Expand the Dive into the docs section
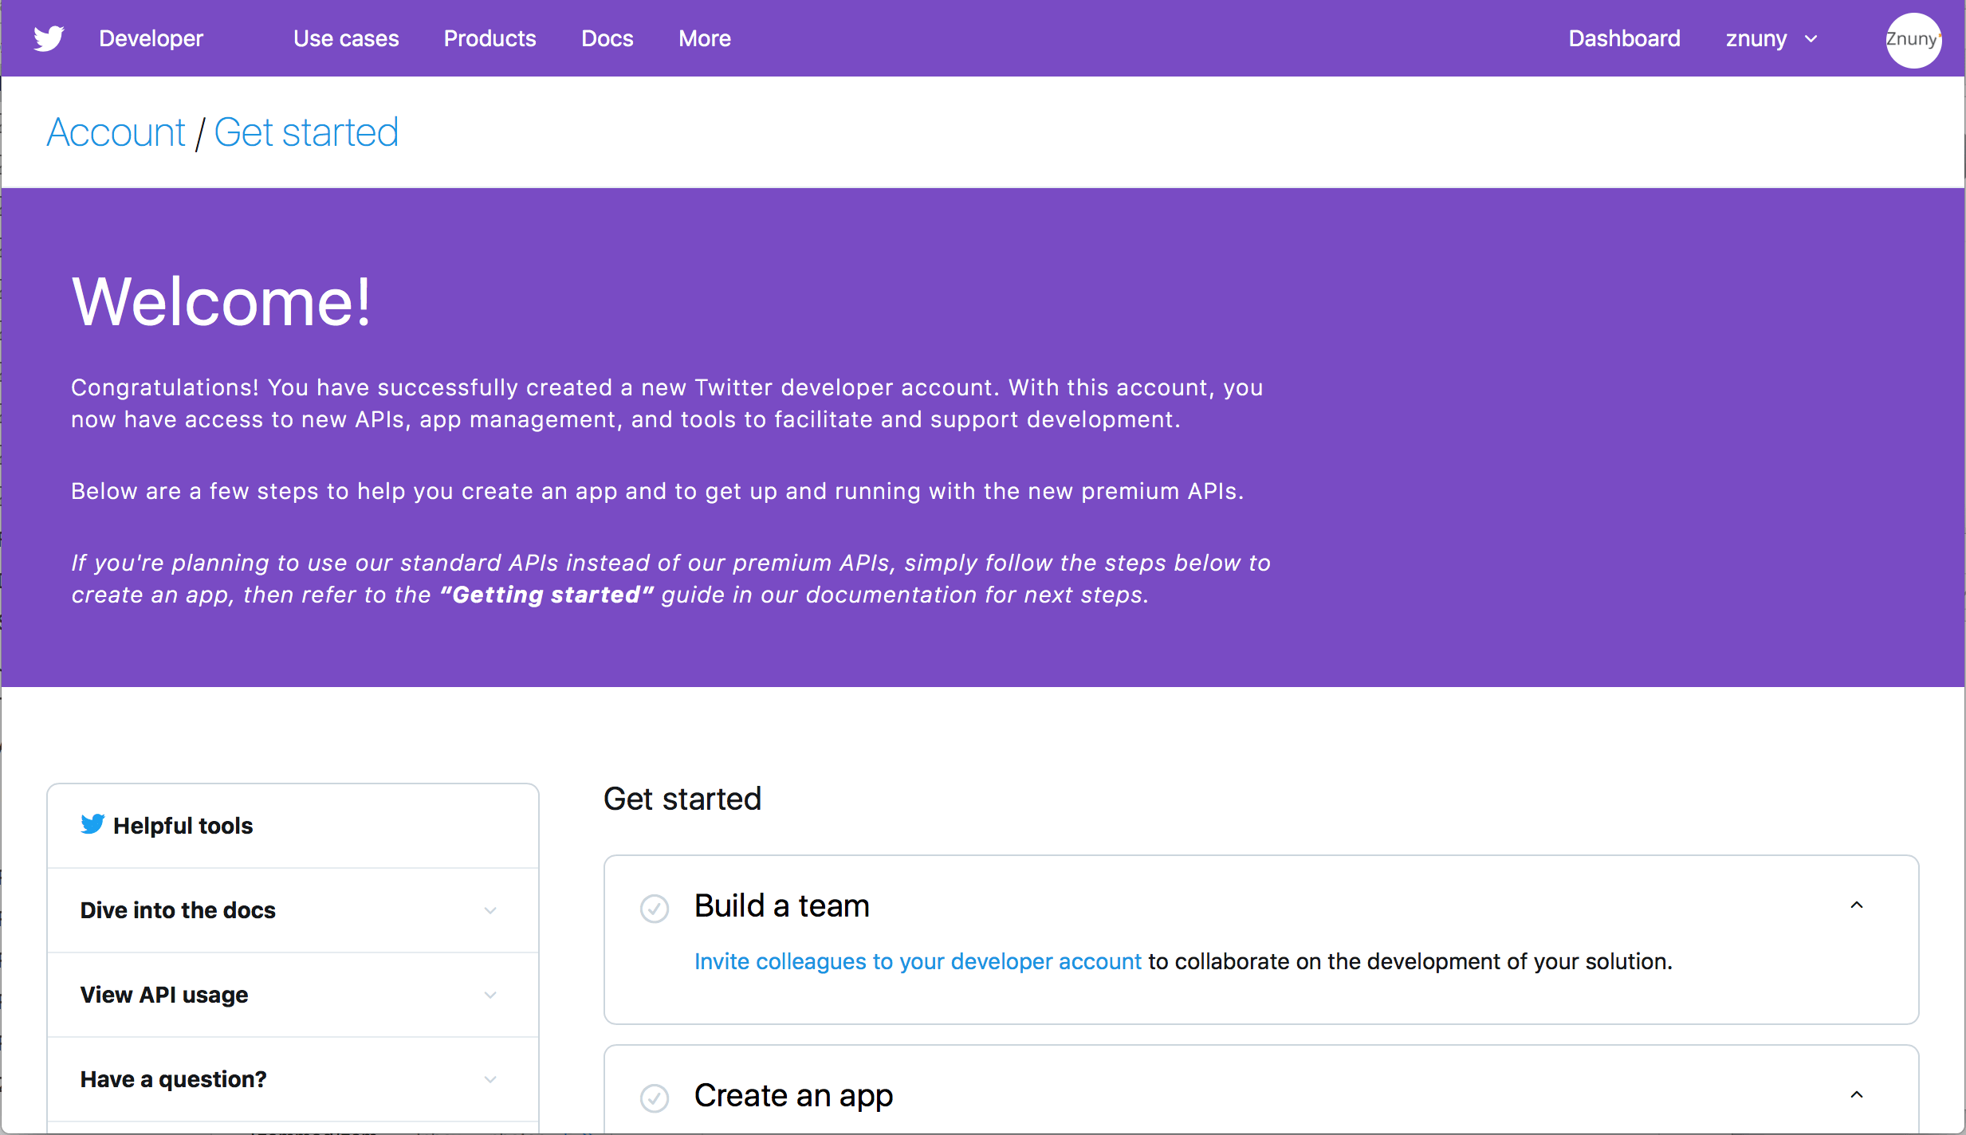The height and width of the screenshot is (1135, 1966). pyautogui.click(x=490, y=910)
